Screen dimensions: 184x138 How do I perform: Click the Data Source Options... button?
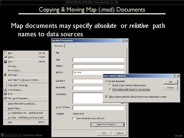(x=107, y=124)
